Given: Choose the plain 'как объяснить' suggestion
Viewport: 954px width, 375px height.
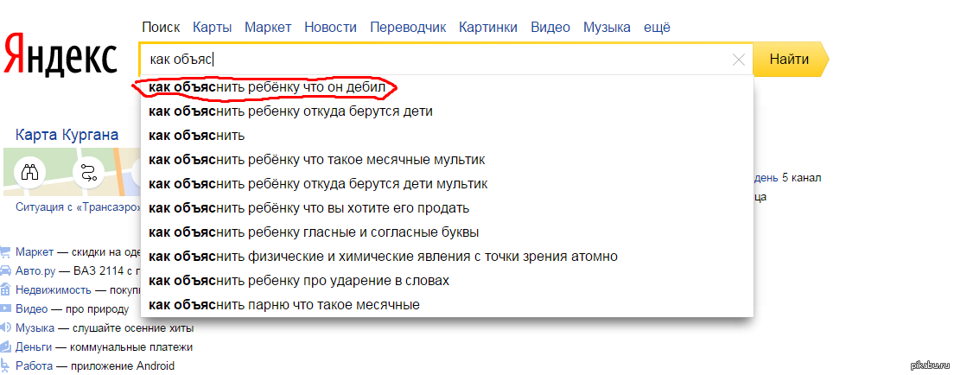Looking at the screenshot, I should point(197,136).
